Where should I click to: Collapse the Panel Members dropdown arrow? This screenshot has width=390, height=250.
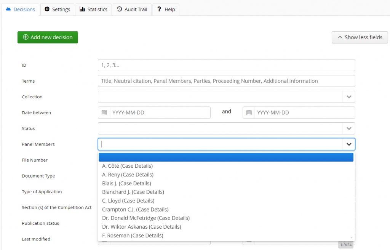[348, 144]
